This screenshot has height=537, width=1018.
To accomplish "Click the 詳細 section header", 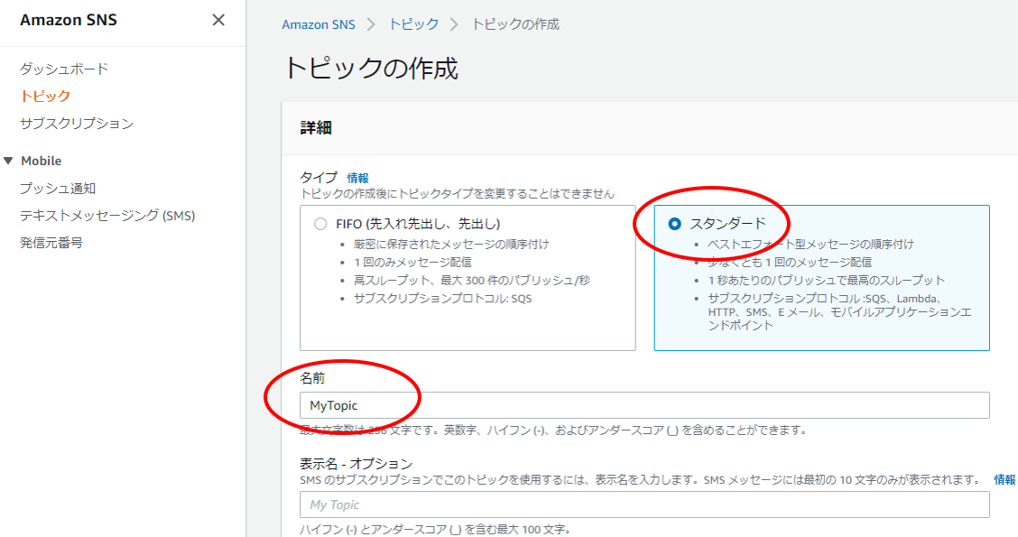I will (x=316, y=128).
